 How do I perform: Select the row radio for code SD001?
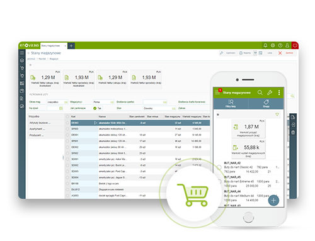point(67,159)
